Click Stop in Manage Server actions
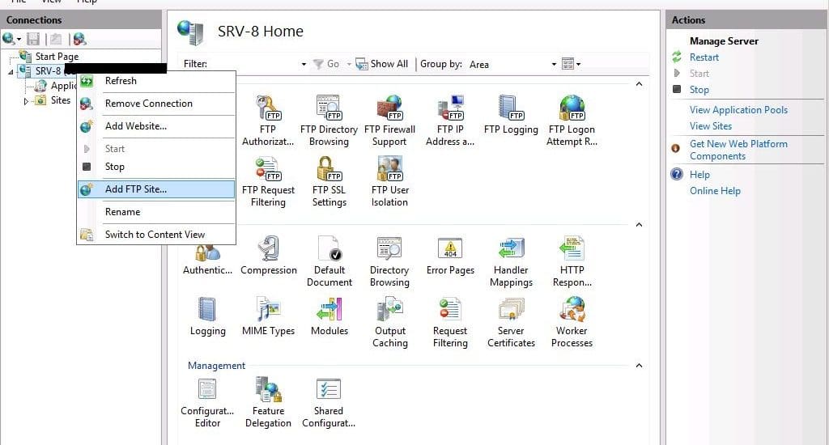Viewport: 829px width, 445px height. (x=699, y=90)
